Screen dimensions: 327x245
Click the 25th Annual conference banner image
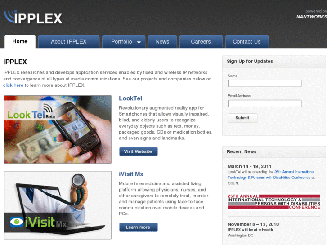pos(274,202)
